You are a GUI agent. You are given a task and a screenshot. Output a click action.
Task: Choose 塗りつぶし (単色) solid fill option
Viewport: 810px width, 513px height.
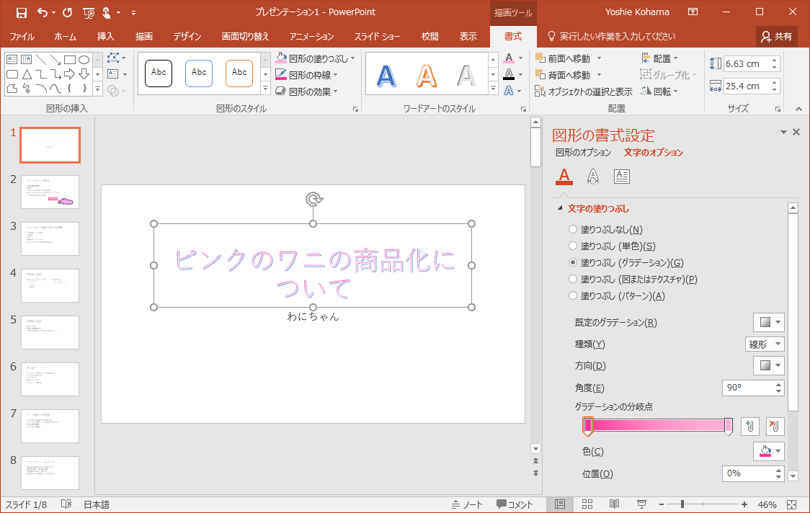(x=573, y=246)
